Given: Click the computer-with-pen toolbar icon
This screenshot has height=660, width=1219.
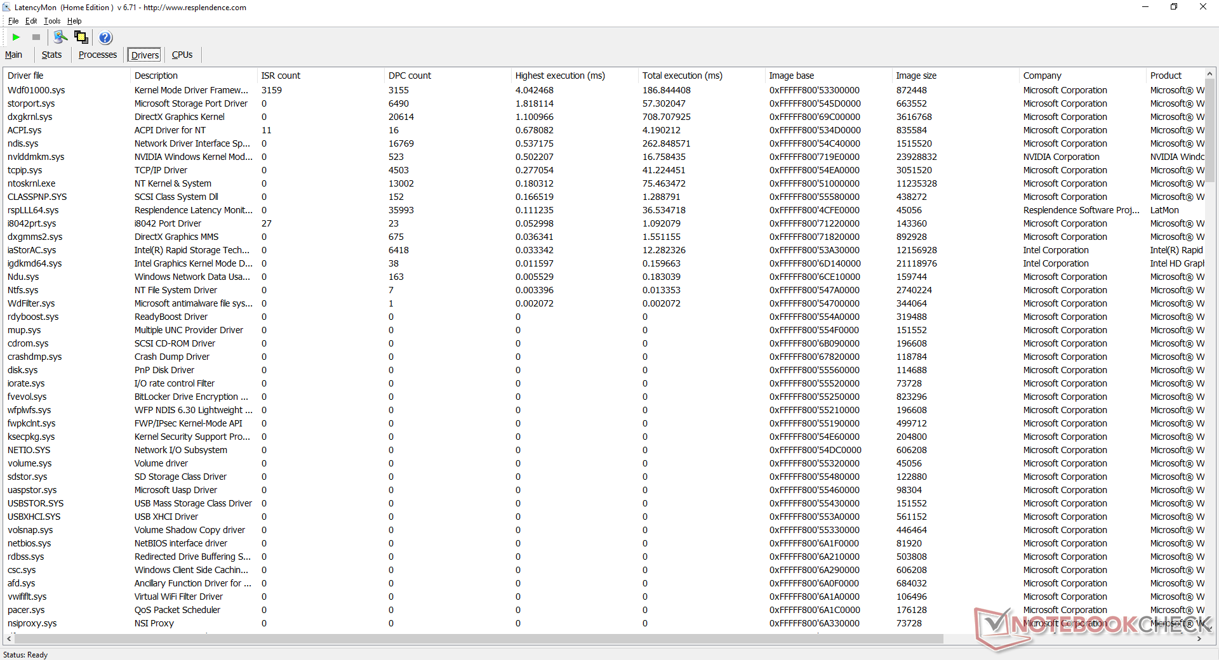Looking at the screenshot, I should [x=61, y=37].
